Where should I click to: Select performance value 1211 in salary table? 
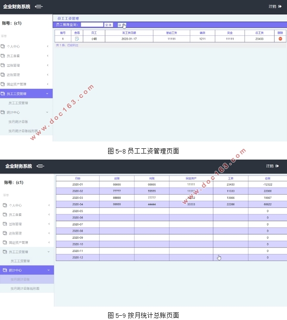(203, 39)
